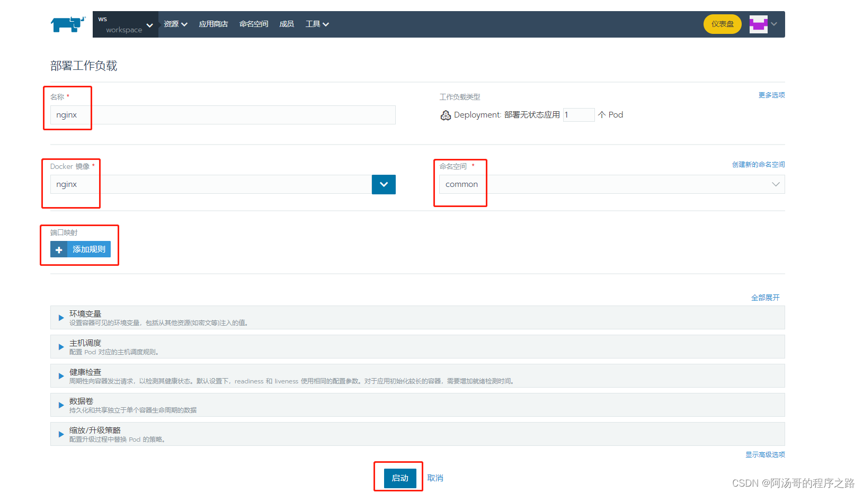Image resolution: width=863 pixels, height=493 pixels.
Task: Click the dropdown arrow beside user avatar
Action: (x=774, y=24)
